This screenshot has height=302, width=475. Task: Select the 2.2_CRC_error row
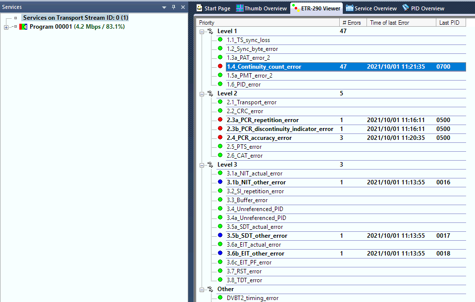[x=346, y=111]
